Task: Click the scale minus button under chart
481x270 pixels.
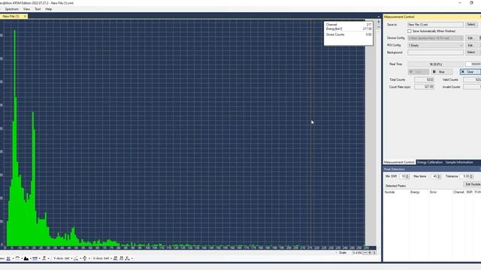Action: [x=365, y=253]
